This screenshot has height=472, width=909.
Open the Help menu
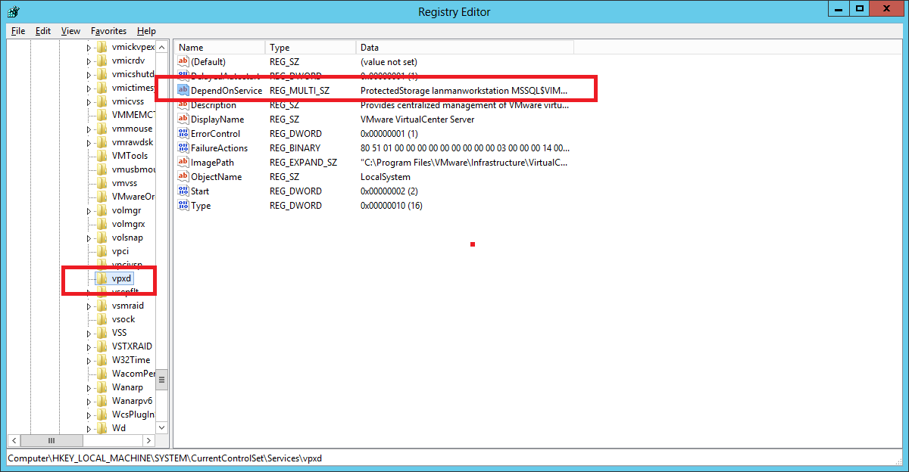point(146,31)
